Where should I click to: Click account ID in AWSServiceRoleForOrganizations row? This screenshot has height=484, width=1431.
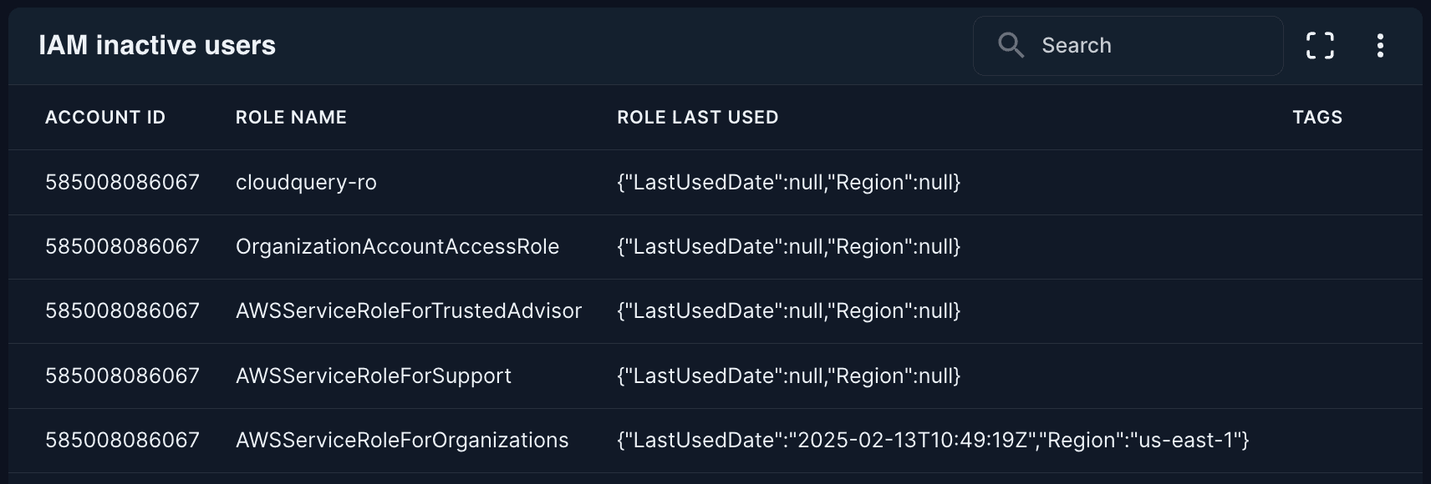coord(122,441)
